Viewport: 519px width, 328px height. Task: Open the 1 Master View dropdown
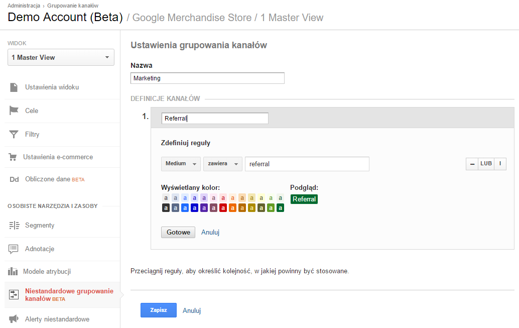coord(61,57)
